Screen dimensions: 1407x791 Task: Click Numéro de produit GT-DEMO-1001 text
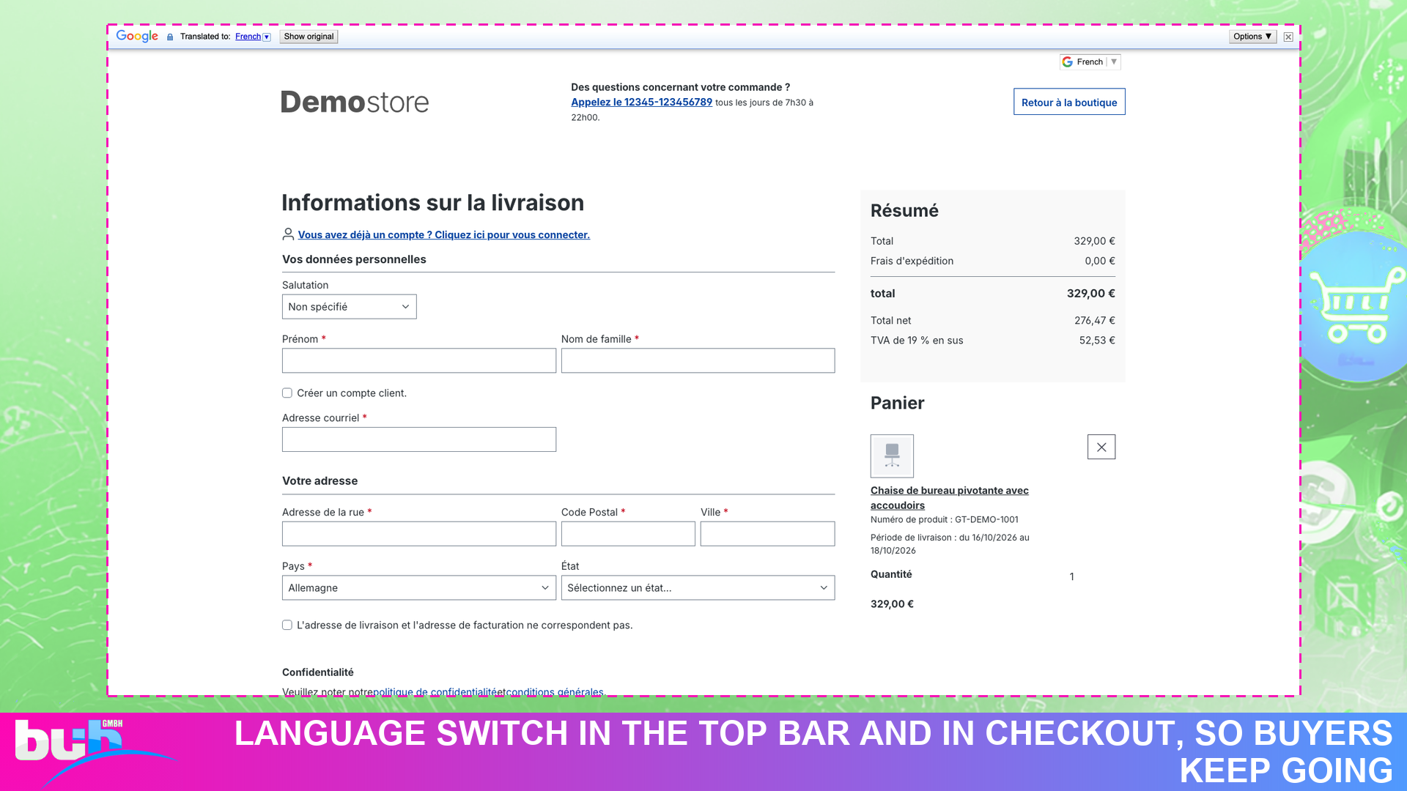pos(944,520)
